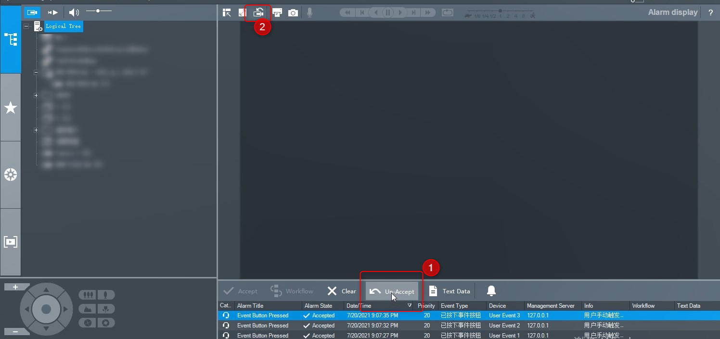The image size is (720, 339).
Task: Open the Monitor wall sidebar tab
Action: coord(11,242)
